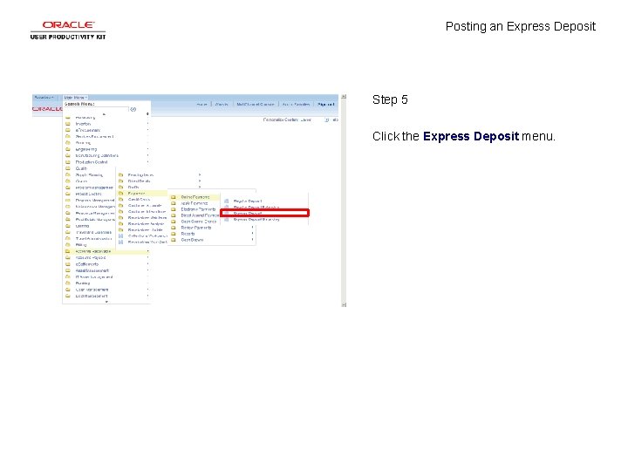Click the Collections Workbench page icon

pyautogui.click(x=120, y=235)
